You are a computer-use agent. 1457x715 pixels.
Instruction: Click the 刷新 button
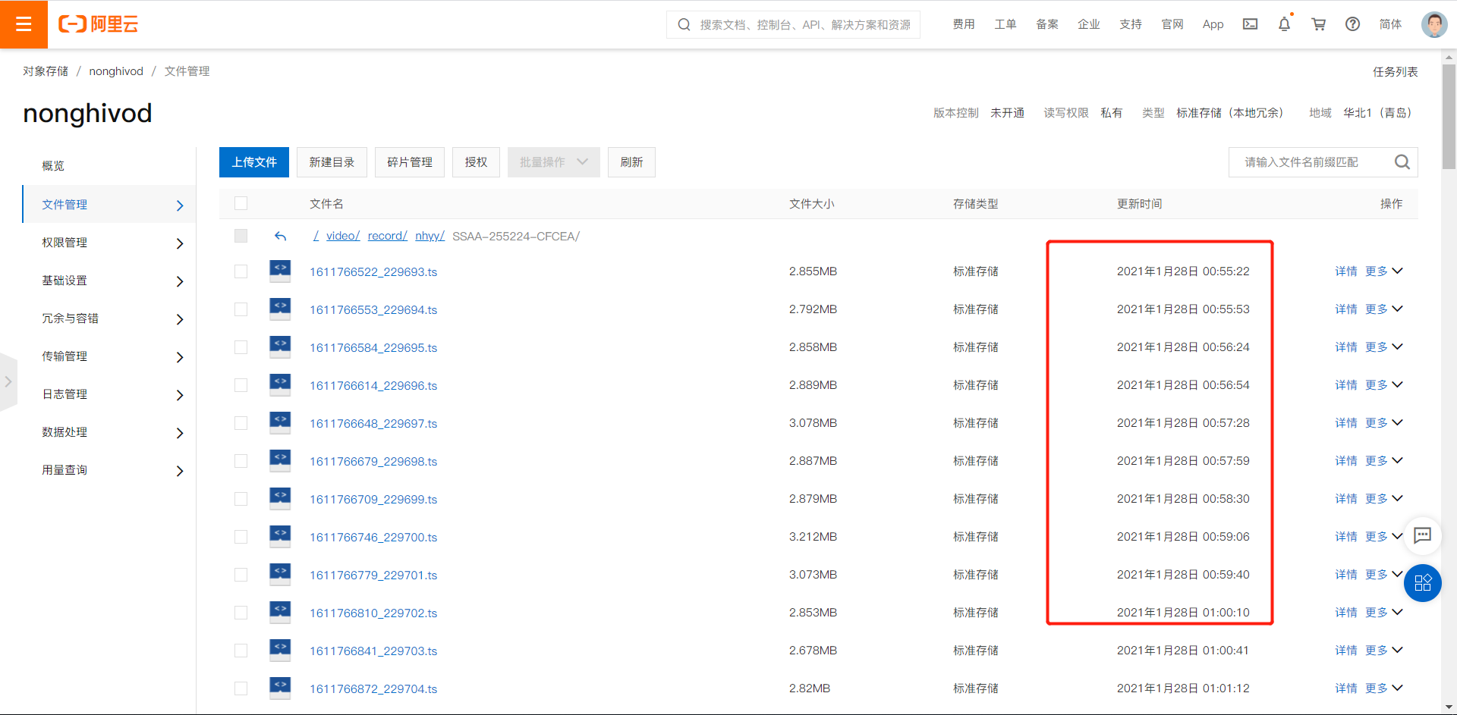(x=631, y=162)
